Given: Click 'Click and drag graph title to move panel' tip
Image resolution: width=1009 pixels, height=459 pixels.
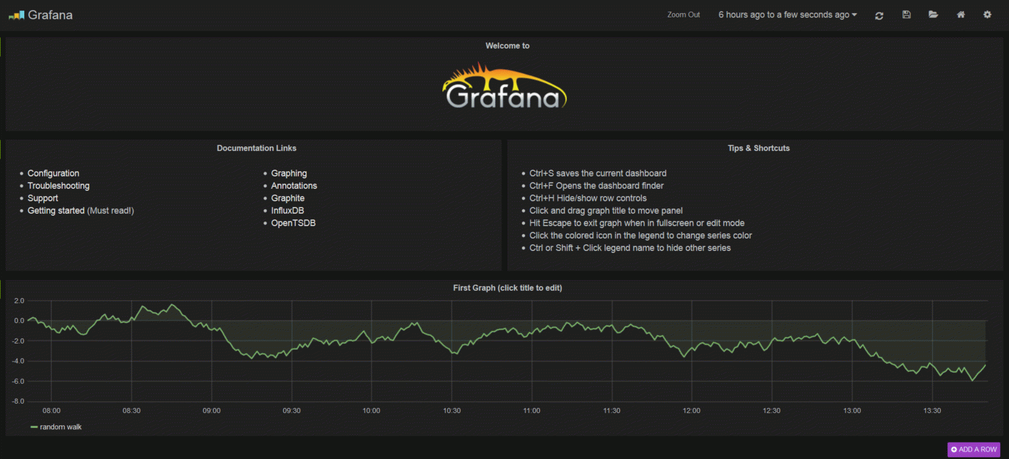Looking at the screenshot, I should (606, 211).
